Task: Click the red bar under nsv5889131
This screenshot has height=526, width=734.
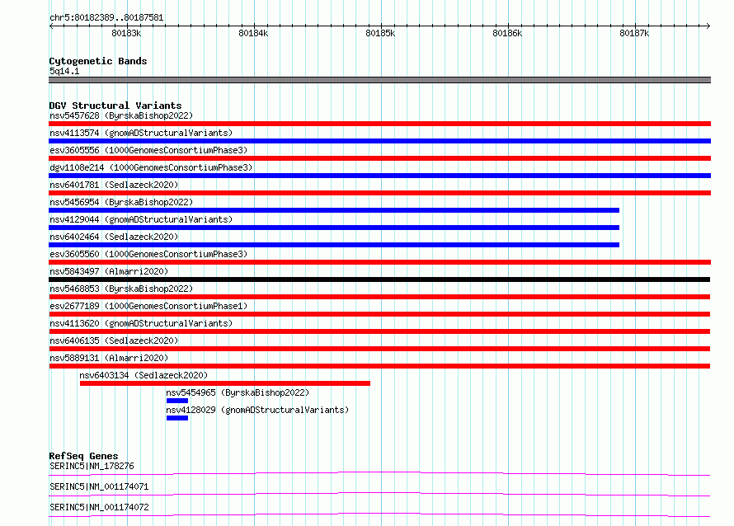Action: [379, 366]
